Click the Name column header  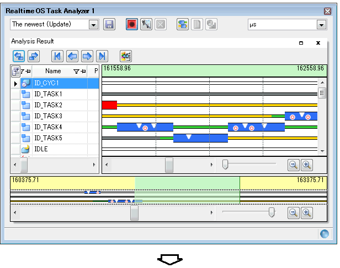pyautogui.click(x=53, y=71)
